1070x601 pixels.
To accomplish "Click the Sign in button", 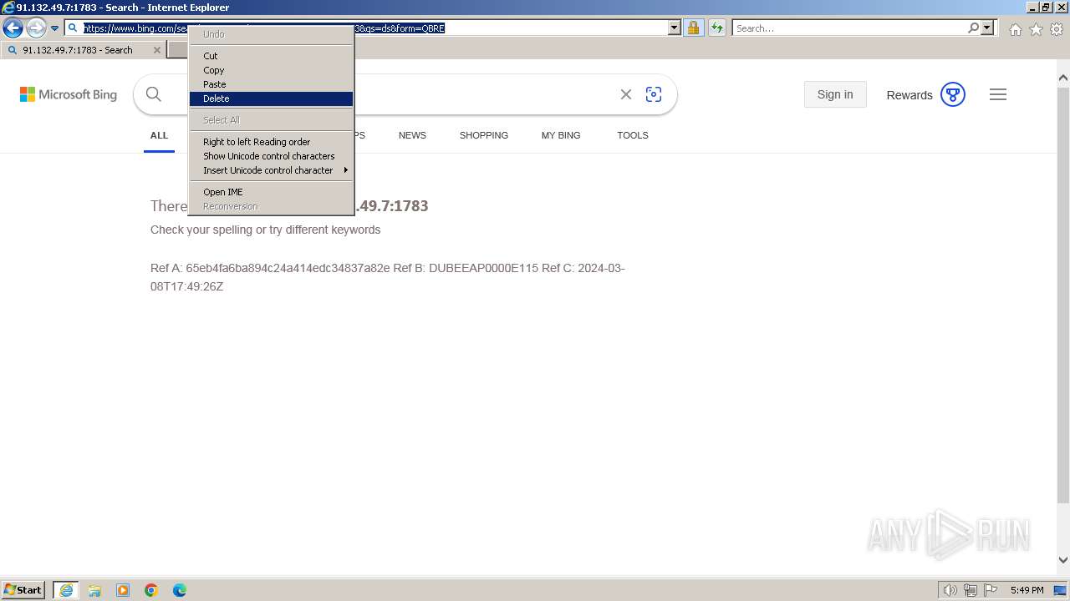I will [835, 94].
